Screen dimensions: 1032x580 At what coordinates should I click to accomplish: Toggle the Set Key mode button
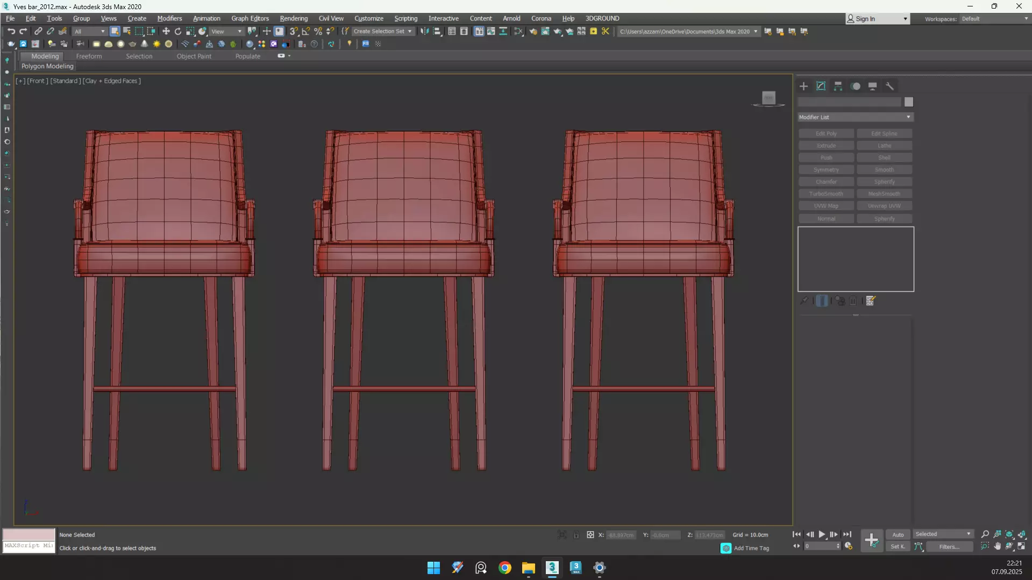click(x=898, y=547)
